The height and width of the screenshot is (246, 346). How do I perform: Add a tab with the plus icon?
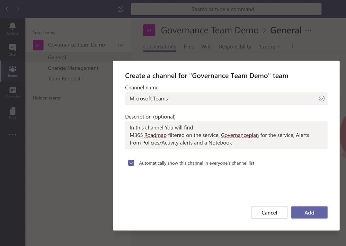click(x=292, y=46)
